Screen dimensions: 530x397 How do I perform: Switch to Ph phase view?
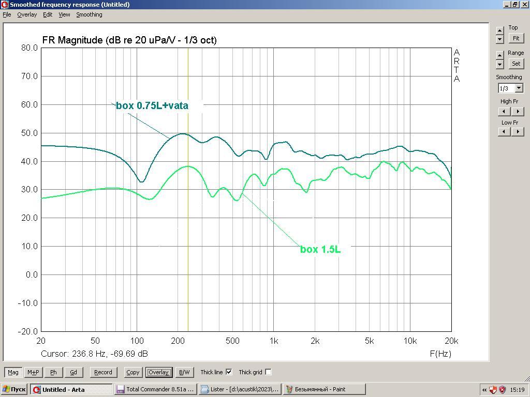coord(53,372)
